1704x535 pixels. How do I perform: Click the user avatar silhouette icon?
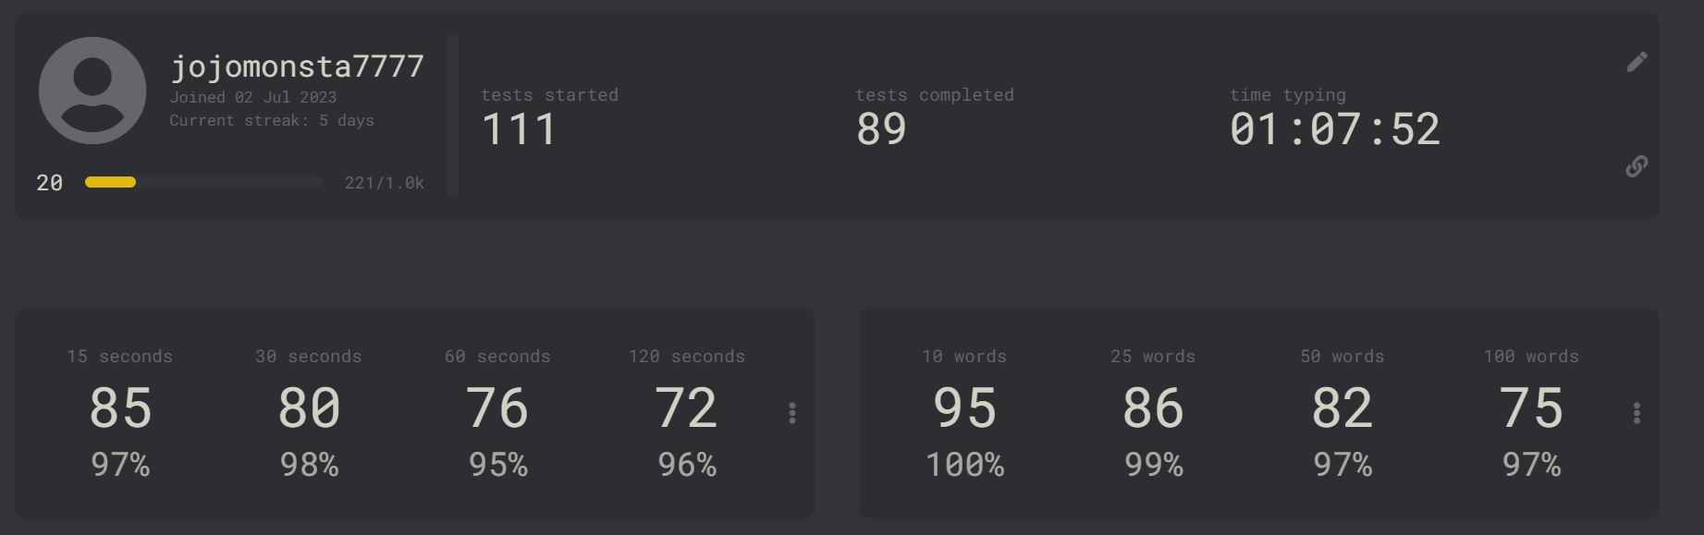coord(92,91)
